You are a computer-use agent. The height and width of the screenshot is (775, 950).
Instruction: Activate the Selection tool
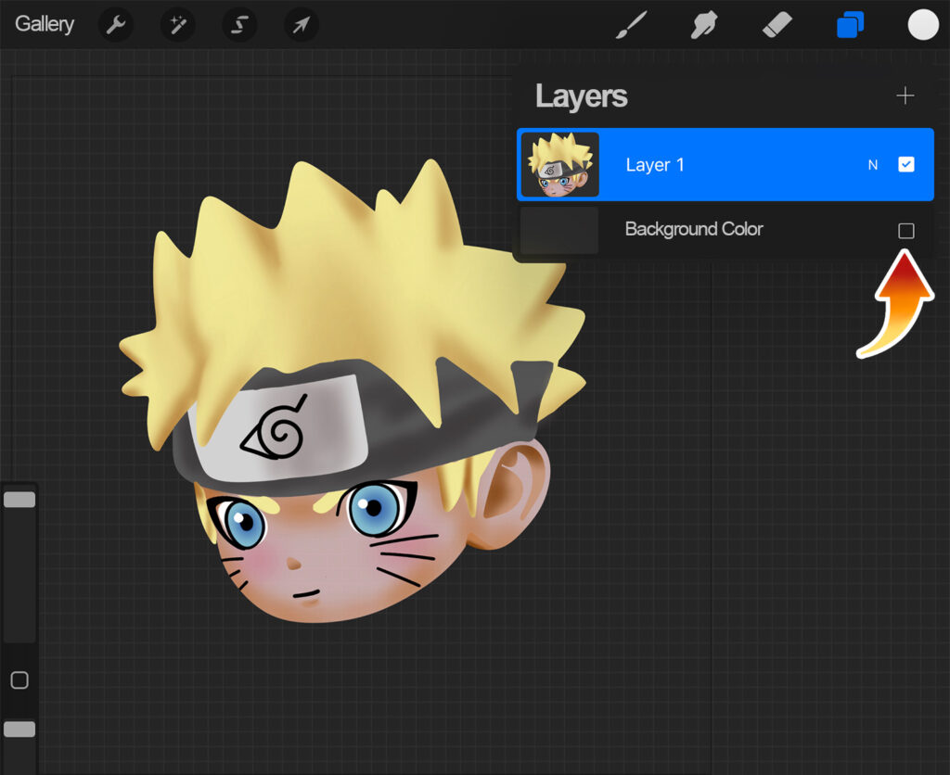[240, 25]
